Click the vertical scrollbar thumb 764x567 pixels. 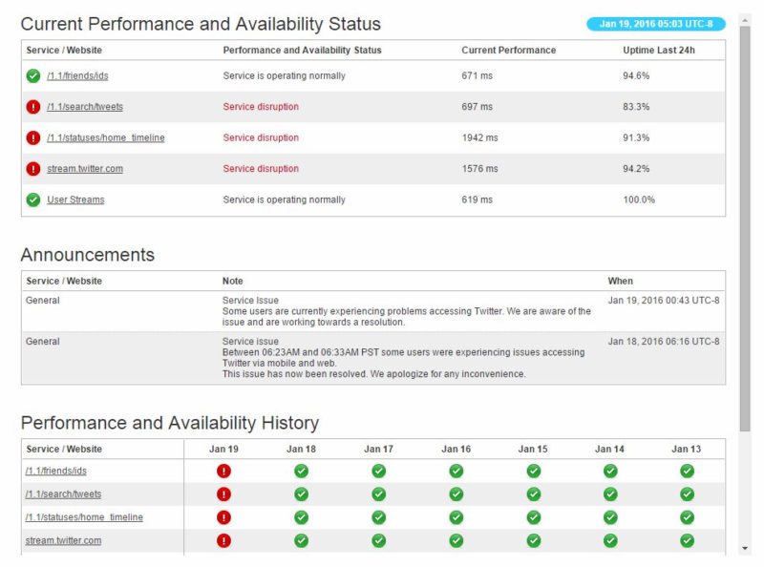(745, 220)
